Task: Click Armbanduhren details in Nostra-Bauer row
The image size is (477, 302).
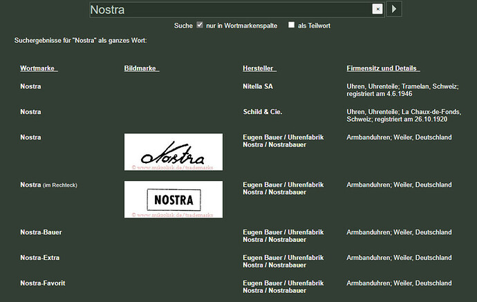Action: coord(399,232)
